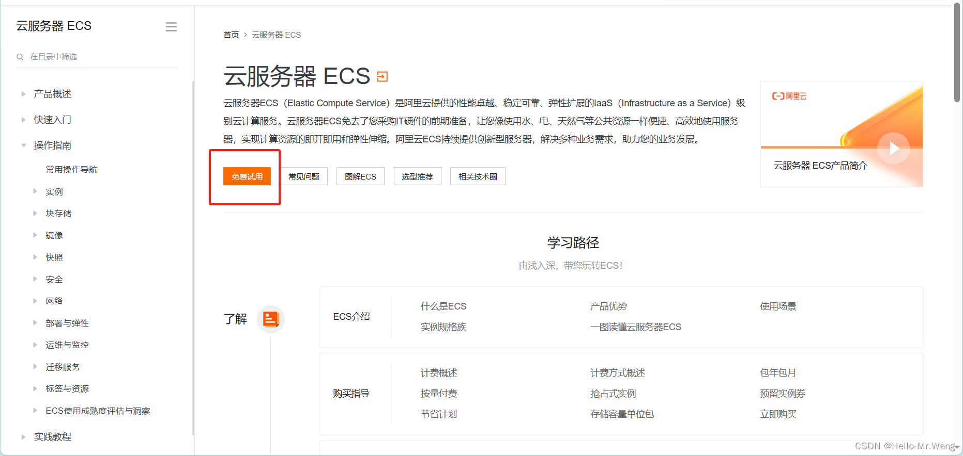This screenshot has width=963, height=456.
Task: Open the 存储容量单位包 link
Action: 622,414
